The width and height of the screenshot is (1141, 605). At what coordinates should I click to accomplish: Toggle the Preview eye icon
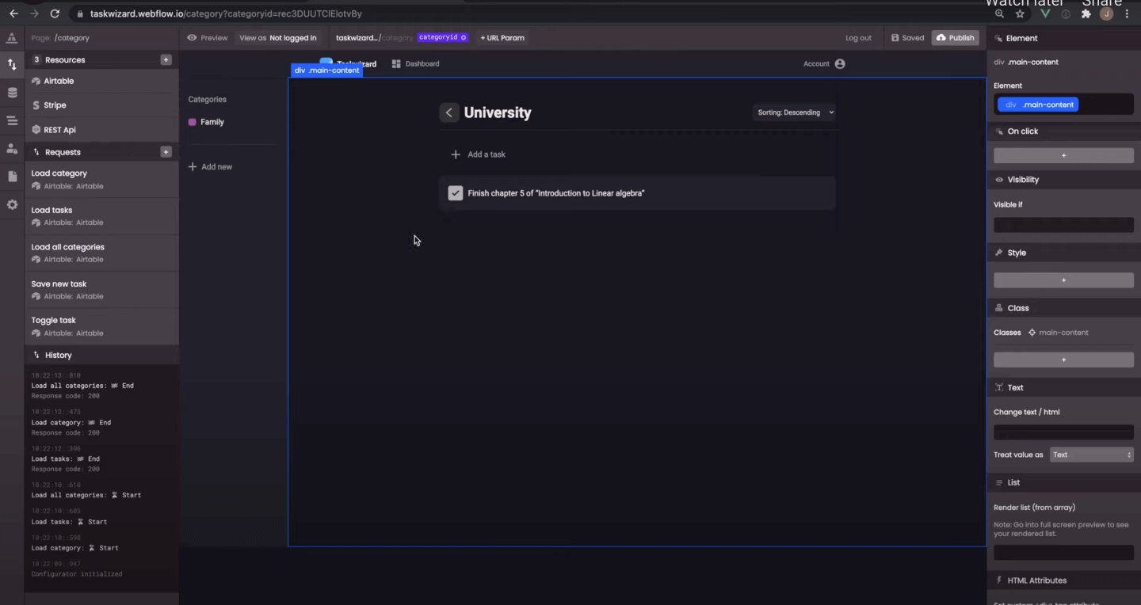pos(191,37)
